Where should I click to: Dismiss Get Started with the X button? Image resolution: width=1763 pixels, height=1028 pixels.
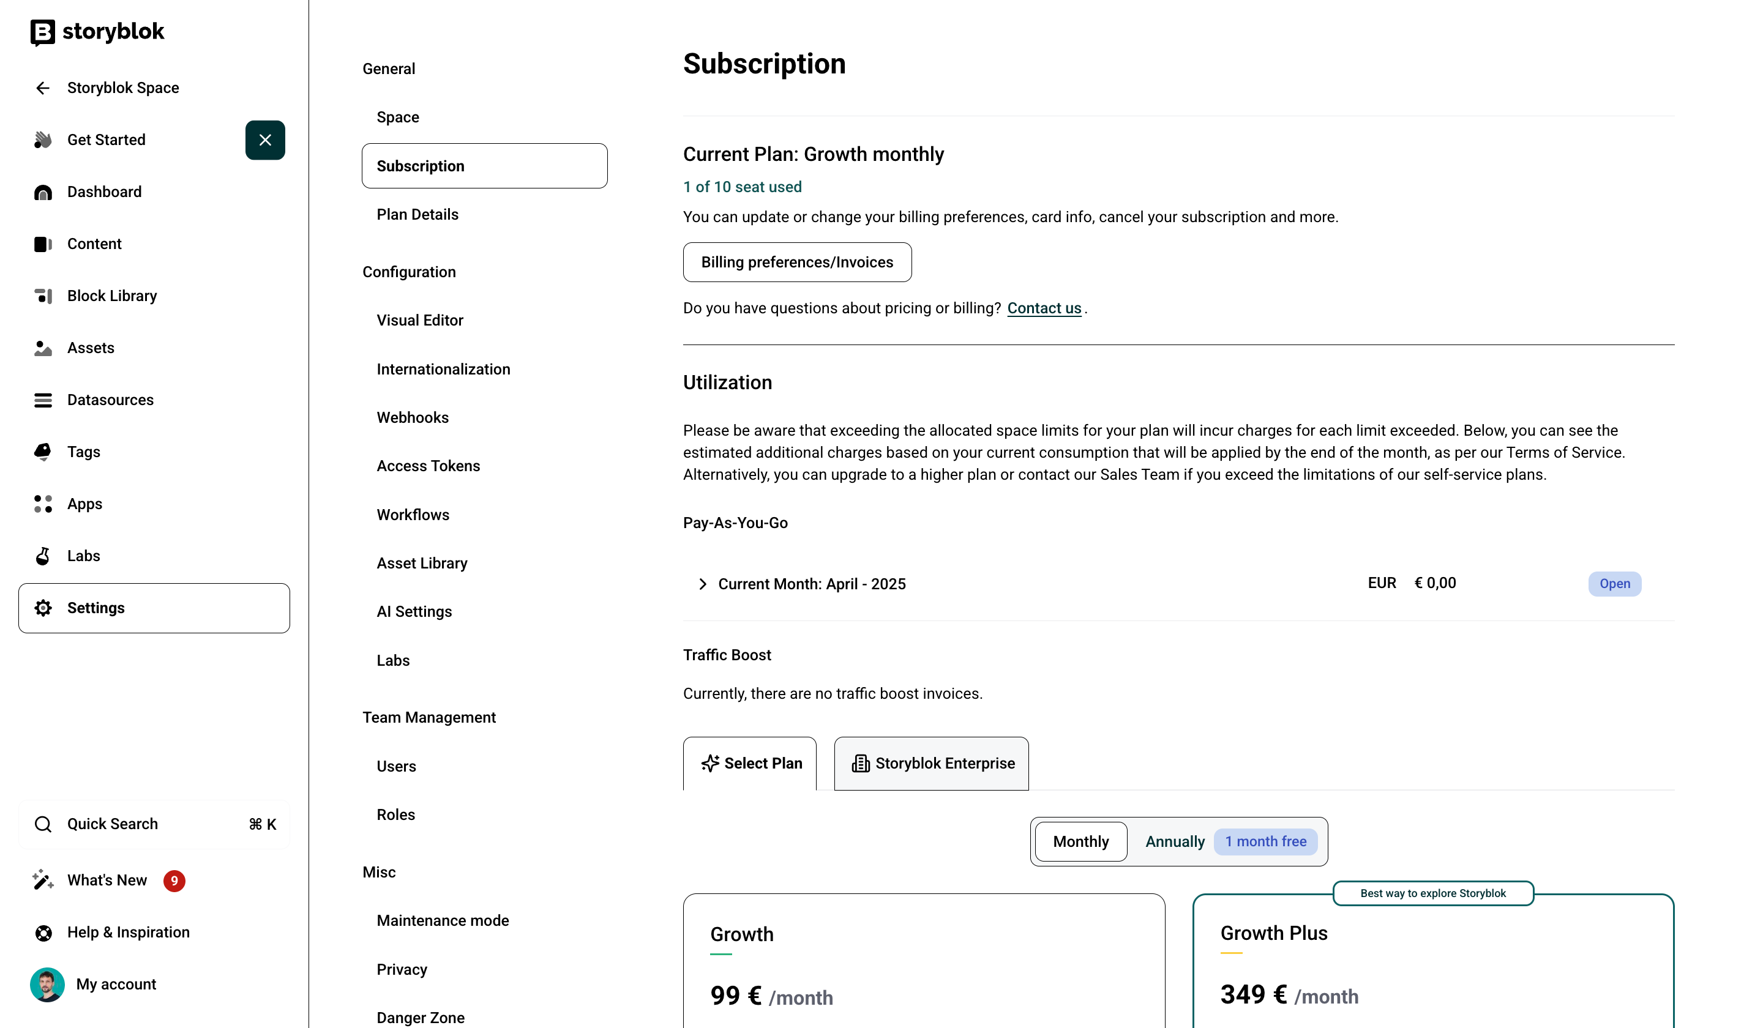coord(265,140)
